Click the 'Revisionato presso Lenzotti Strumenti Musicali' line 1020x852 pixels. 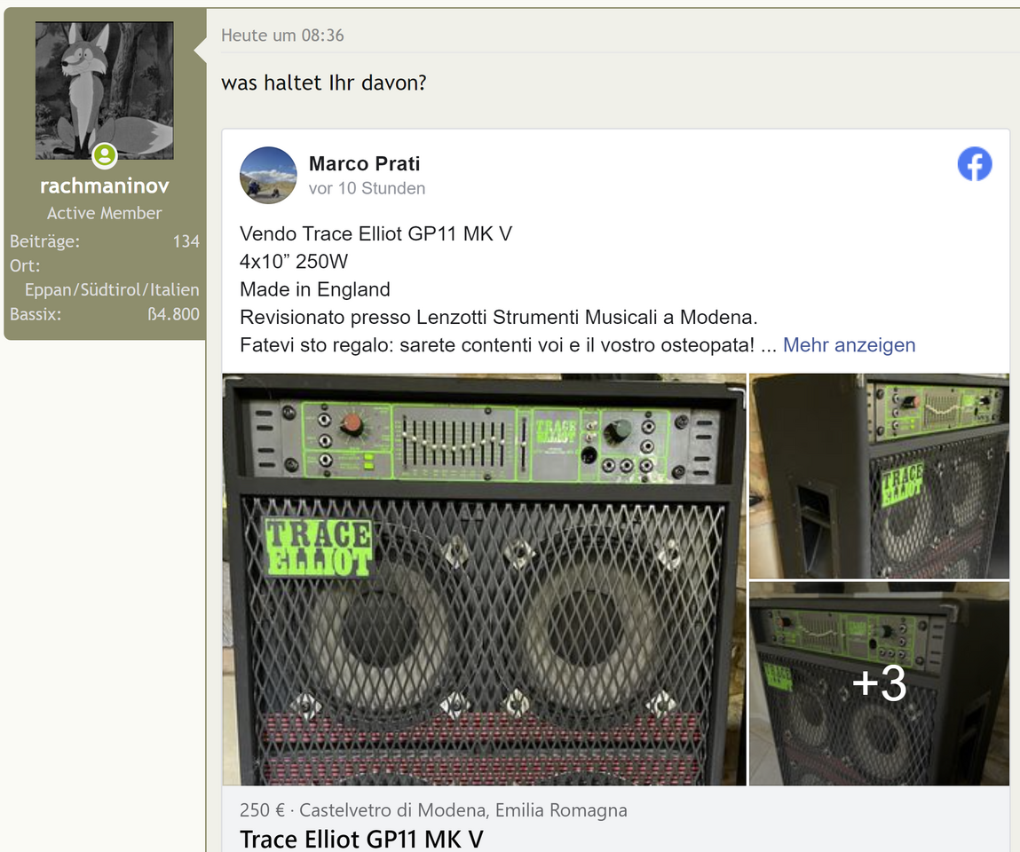coord(499,318)
